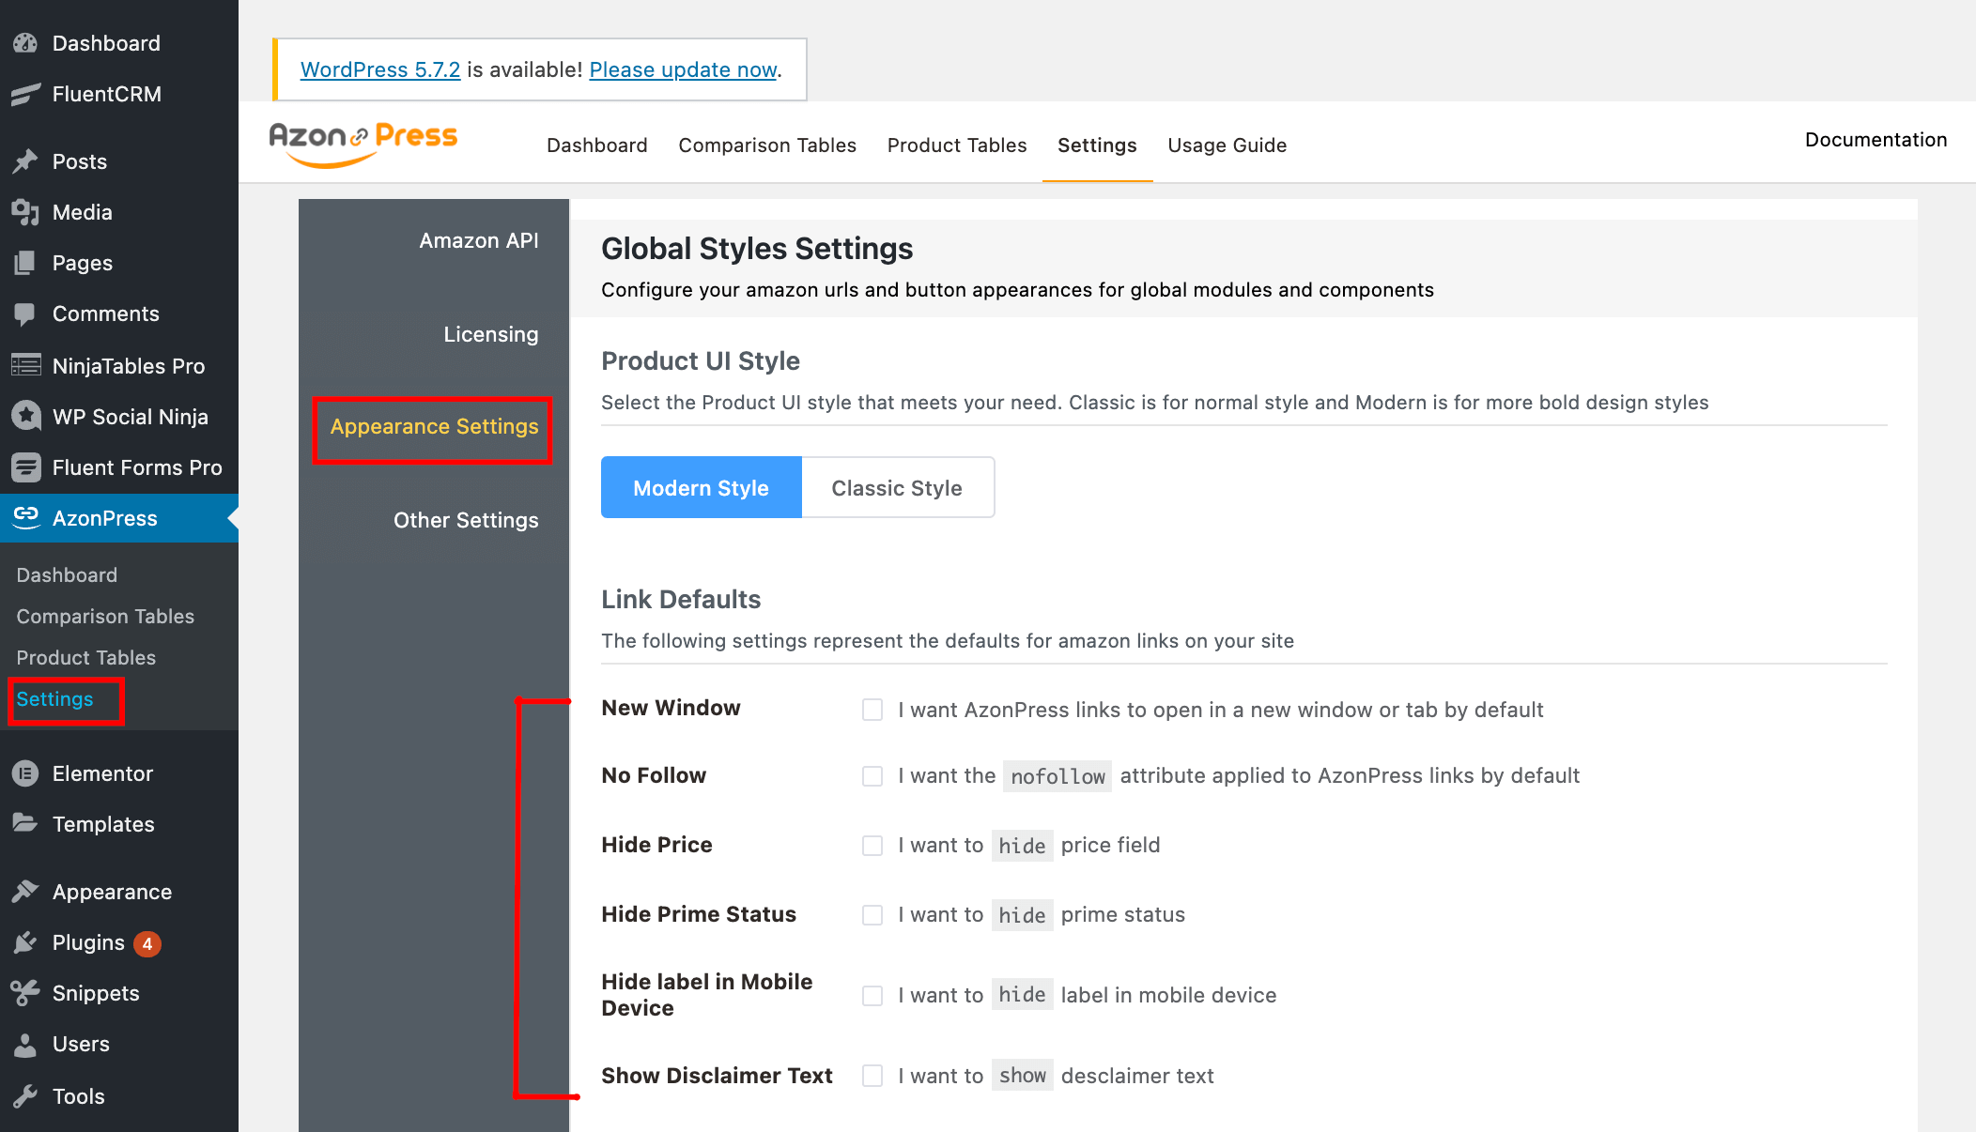Image resolution: width=1976 pixels, height=1132 pixels.
Task: Click the FluentCRM icon
Action: click(25, 94)
